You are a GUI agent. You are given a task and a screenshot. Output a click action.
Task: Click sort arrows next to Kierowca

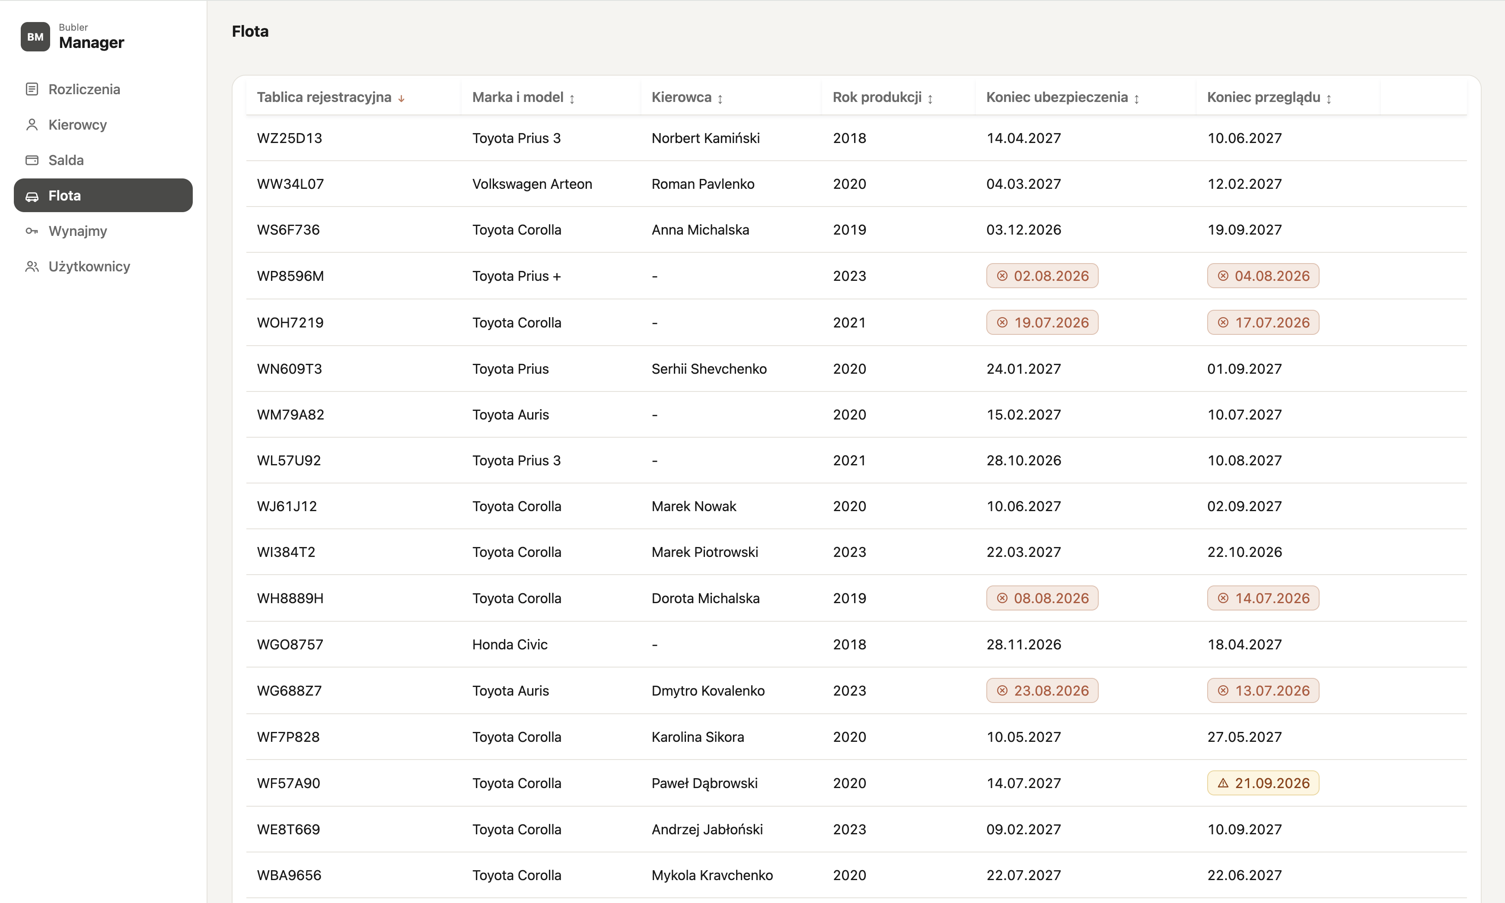720,99
